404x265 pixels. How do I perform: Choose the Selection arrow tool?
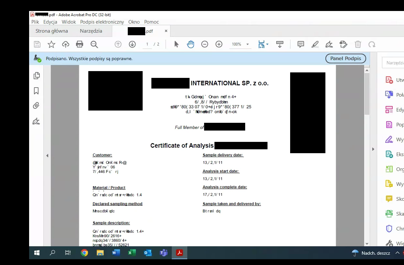tap(176, 44)
